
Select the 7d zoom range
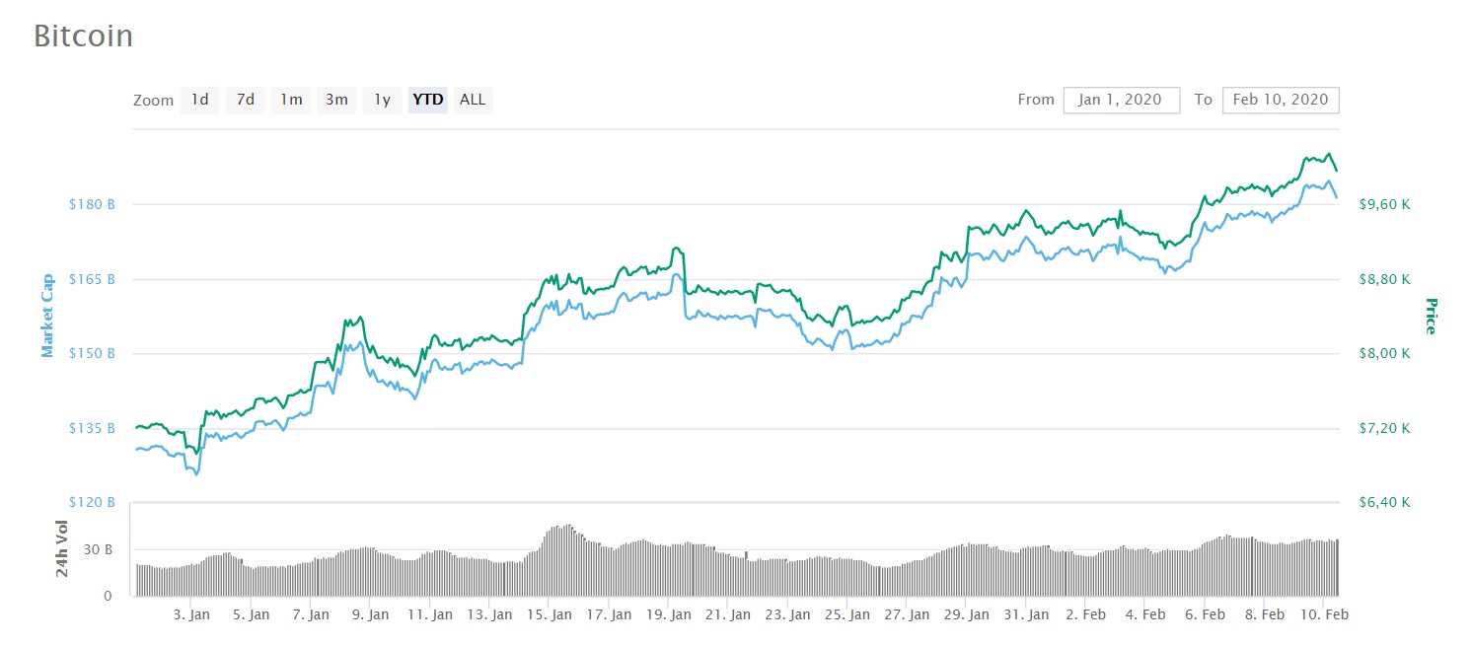tap(245, 100)
